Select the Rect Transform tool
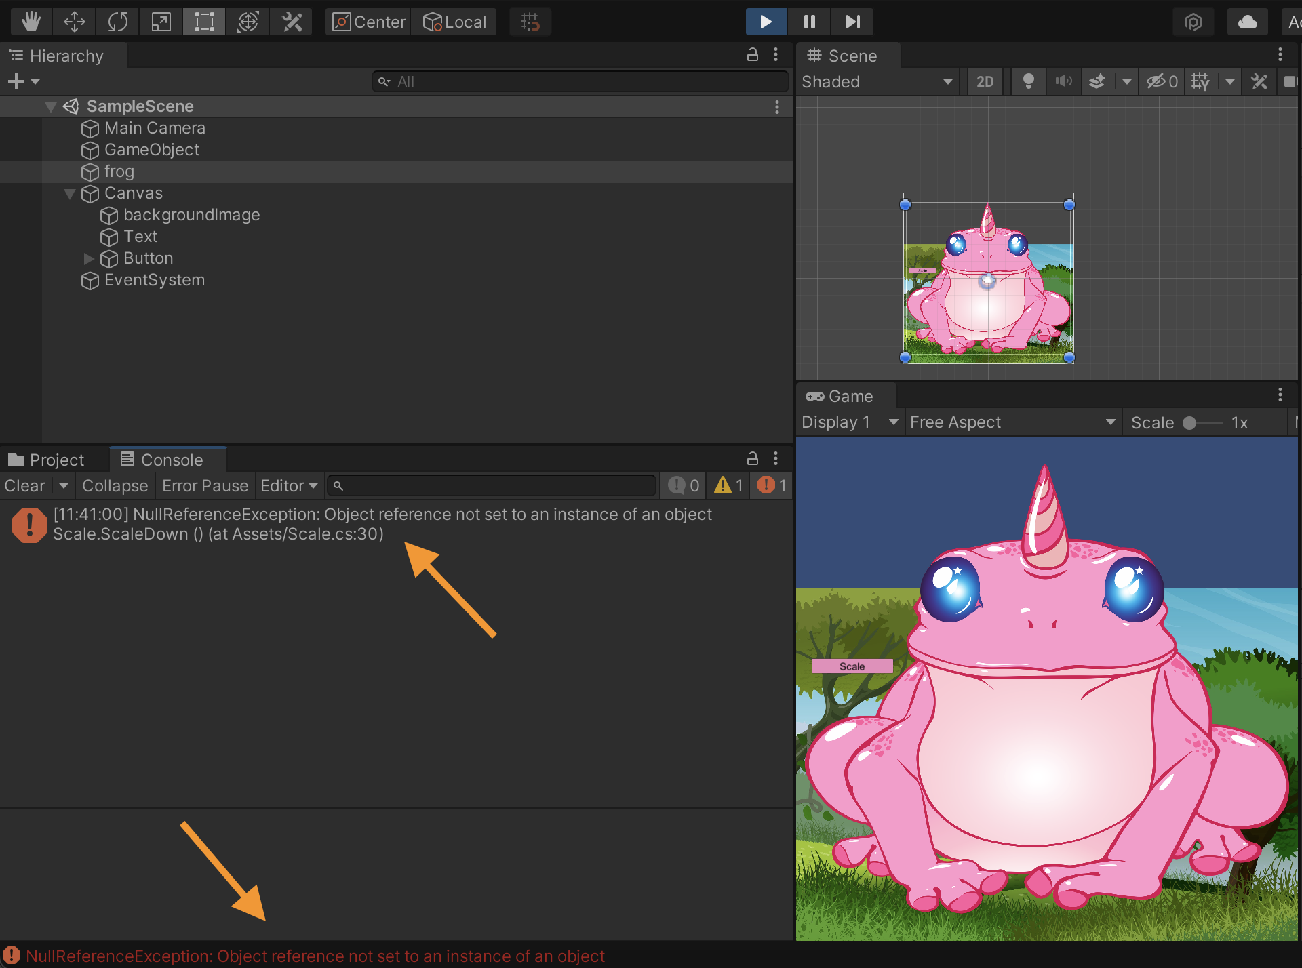1302x968 pixels. coord(204,22)
